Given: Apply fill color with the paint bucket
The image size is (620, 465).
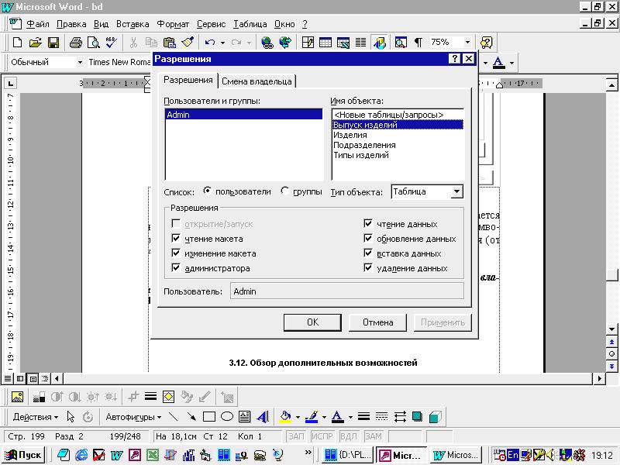Looking at the screenshot, I should [285, 417].
